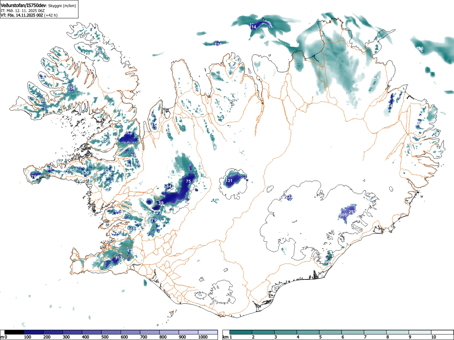Image resolution: width=454 pixels, height=340 pixels.
Task: Click the 'km' unit label in the legend
Action: pos(226,337)
